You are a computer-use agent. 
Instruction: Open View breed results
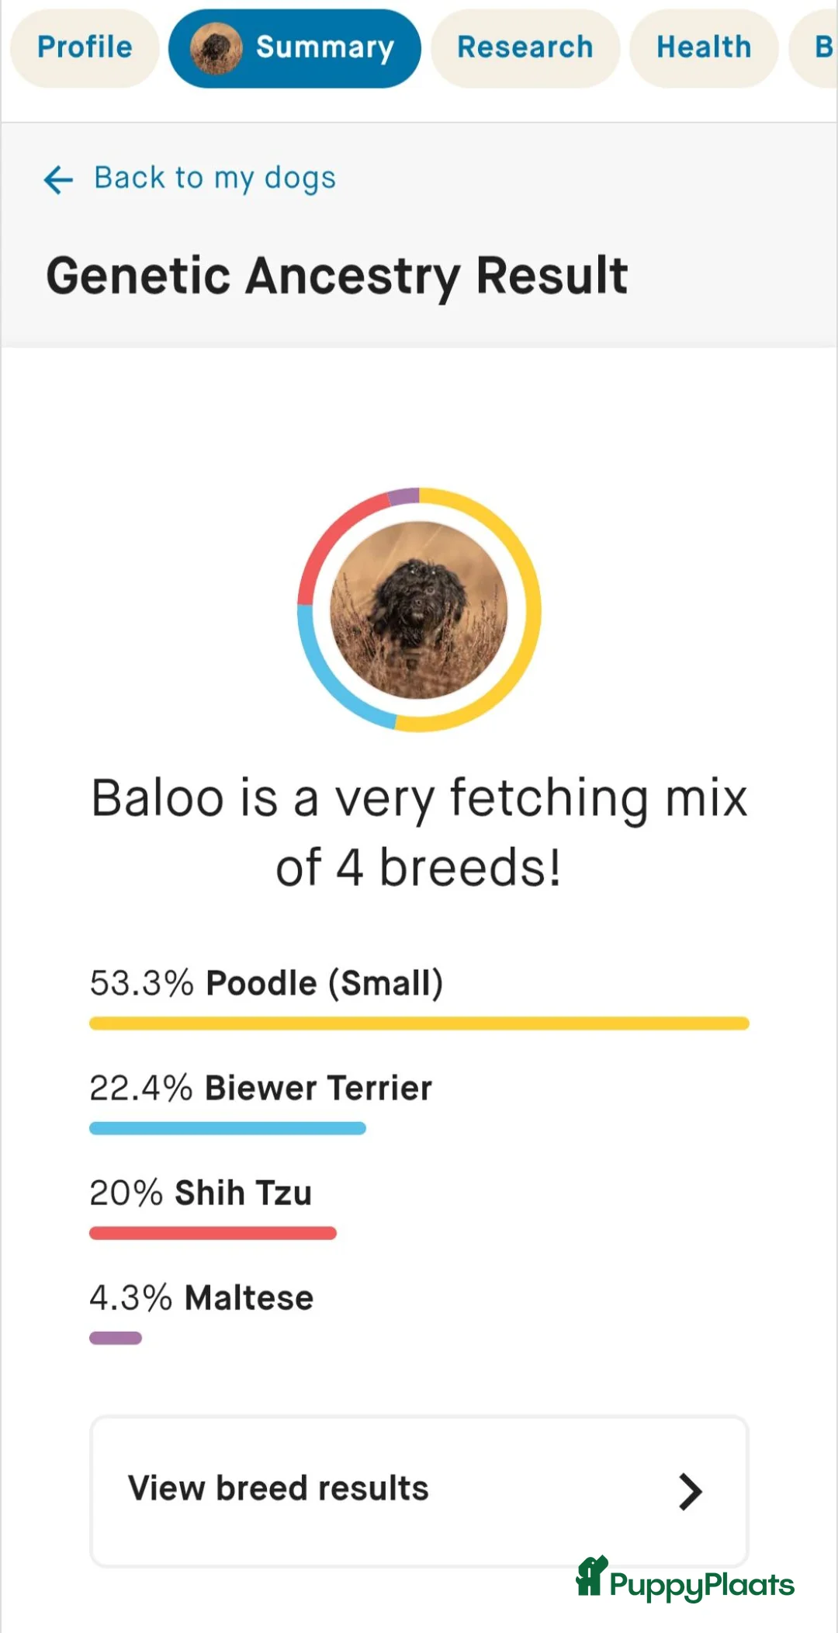pos(419,1491)
